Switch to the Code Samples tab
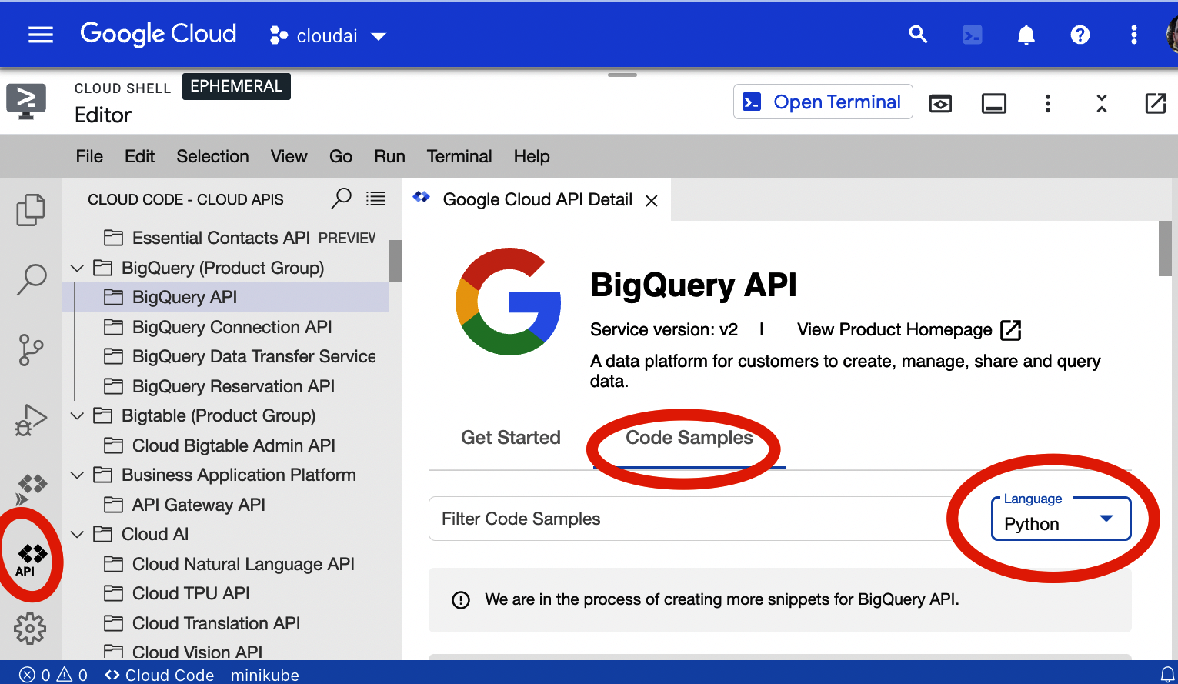 point(689,438)
